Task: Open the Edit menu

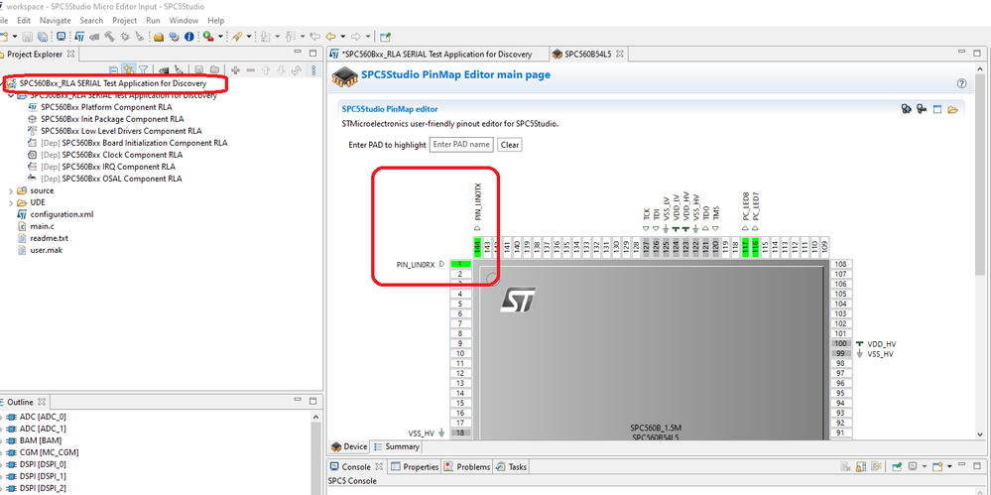Action: 24,20
